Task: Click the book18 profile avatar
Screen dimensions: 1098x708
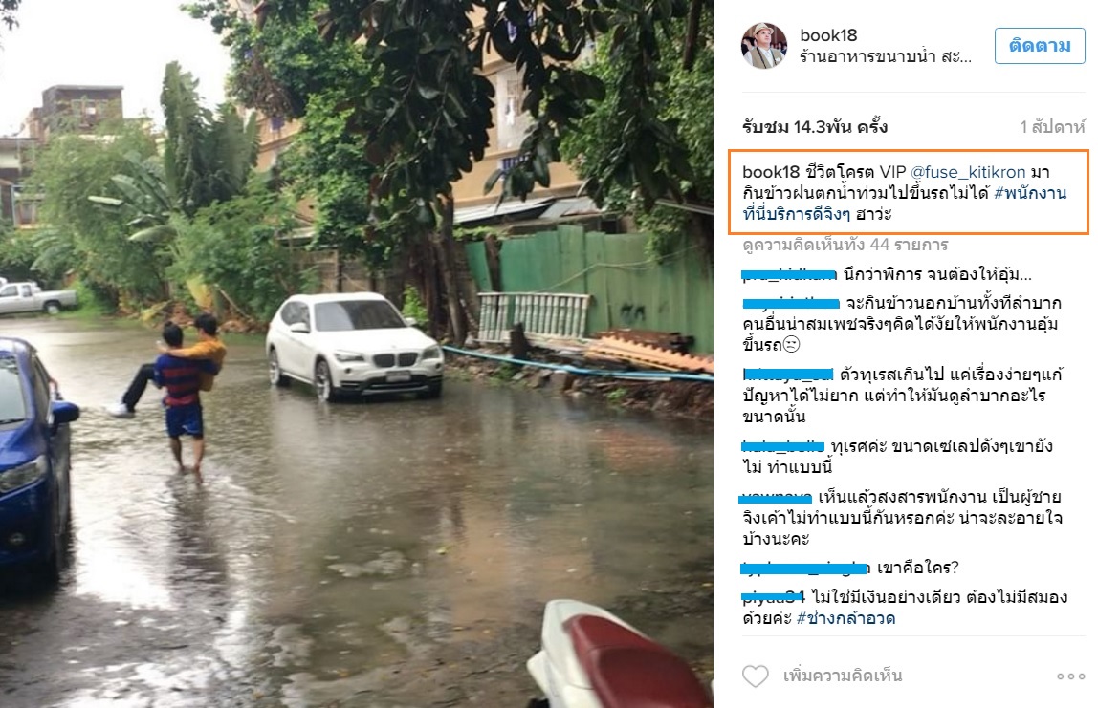Action: (764, 46)
